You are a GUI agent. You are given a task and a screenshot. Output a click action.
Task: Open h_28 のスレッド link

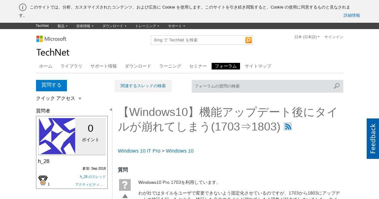(93, 177)
